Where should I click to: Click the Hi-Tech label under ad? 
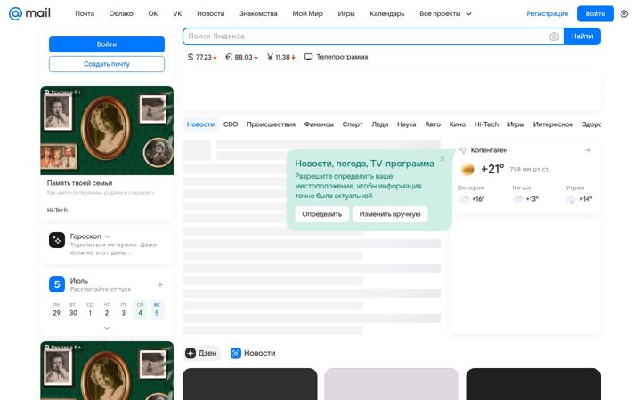[x=57, y=210]
